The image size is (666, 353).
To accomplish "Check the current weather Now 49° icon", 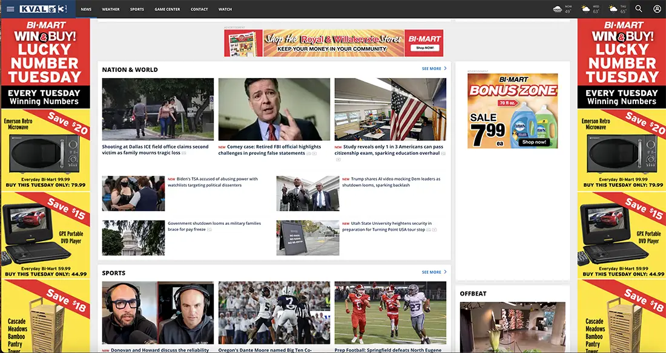I will point(558,9).
